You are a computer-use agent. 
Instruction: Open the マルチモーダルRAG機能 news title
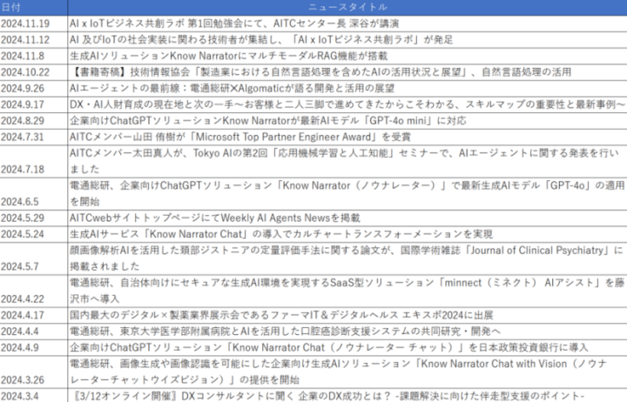tap(216, 56)
